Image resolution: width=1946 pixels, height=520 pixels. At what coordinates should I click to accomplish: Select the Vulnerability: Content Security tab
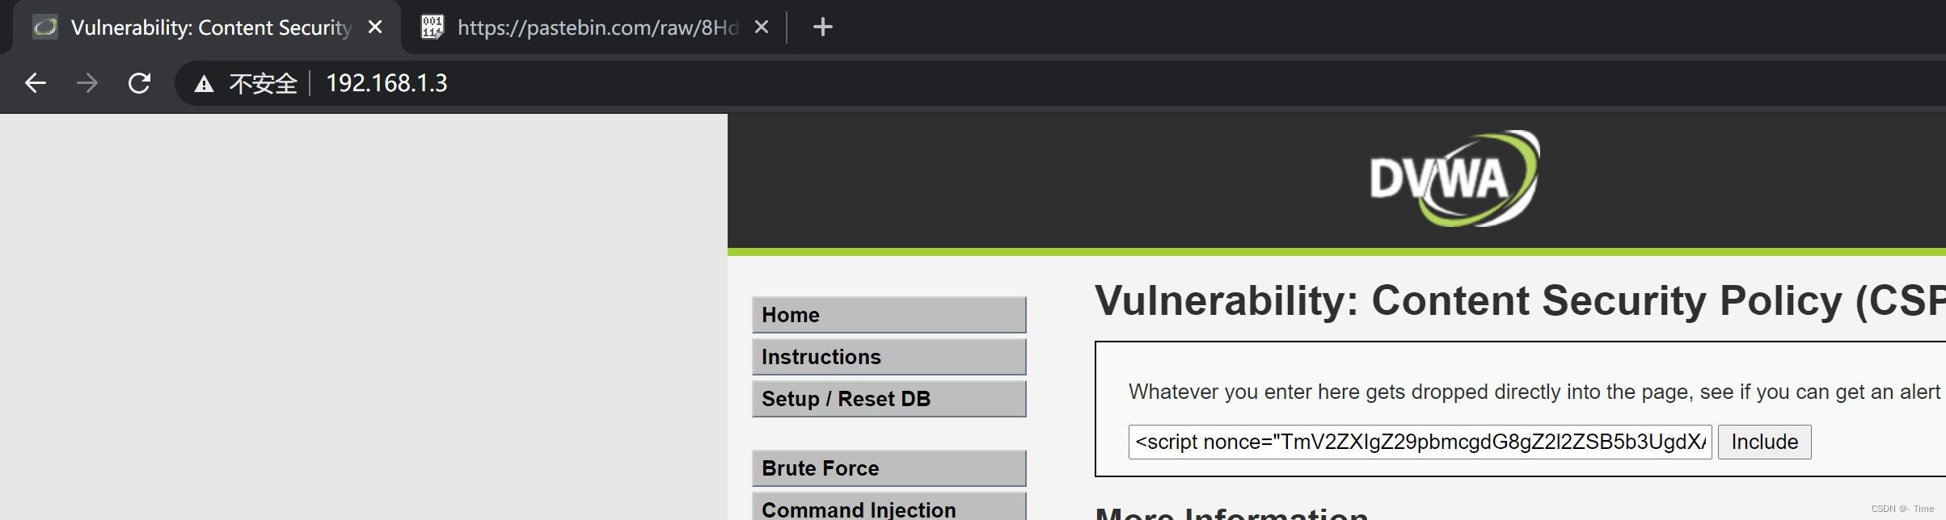point(206,28)
